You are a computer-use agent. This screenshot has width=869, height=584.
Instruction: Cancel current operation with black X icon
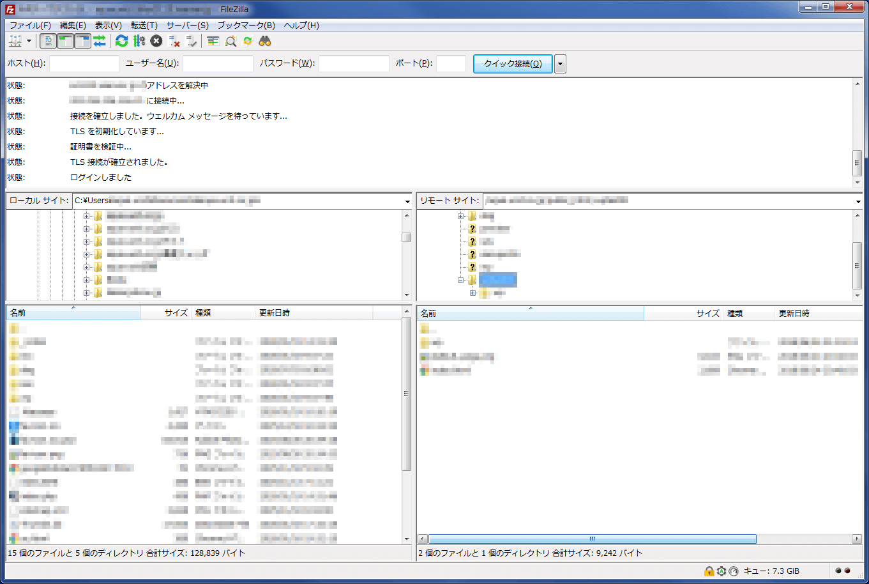(x=156, y=42)
